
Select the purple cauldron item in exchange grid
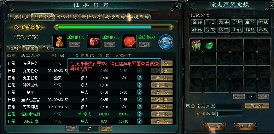(196, 45)
